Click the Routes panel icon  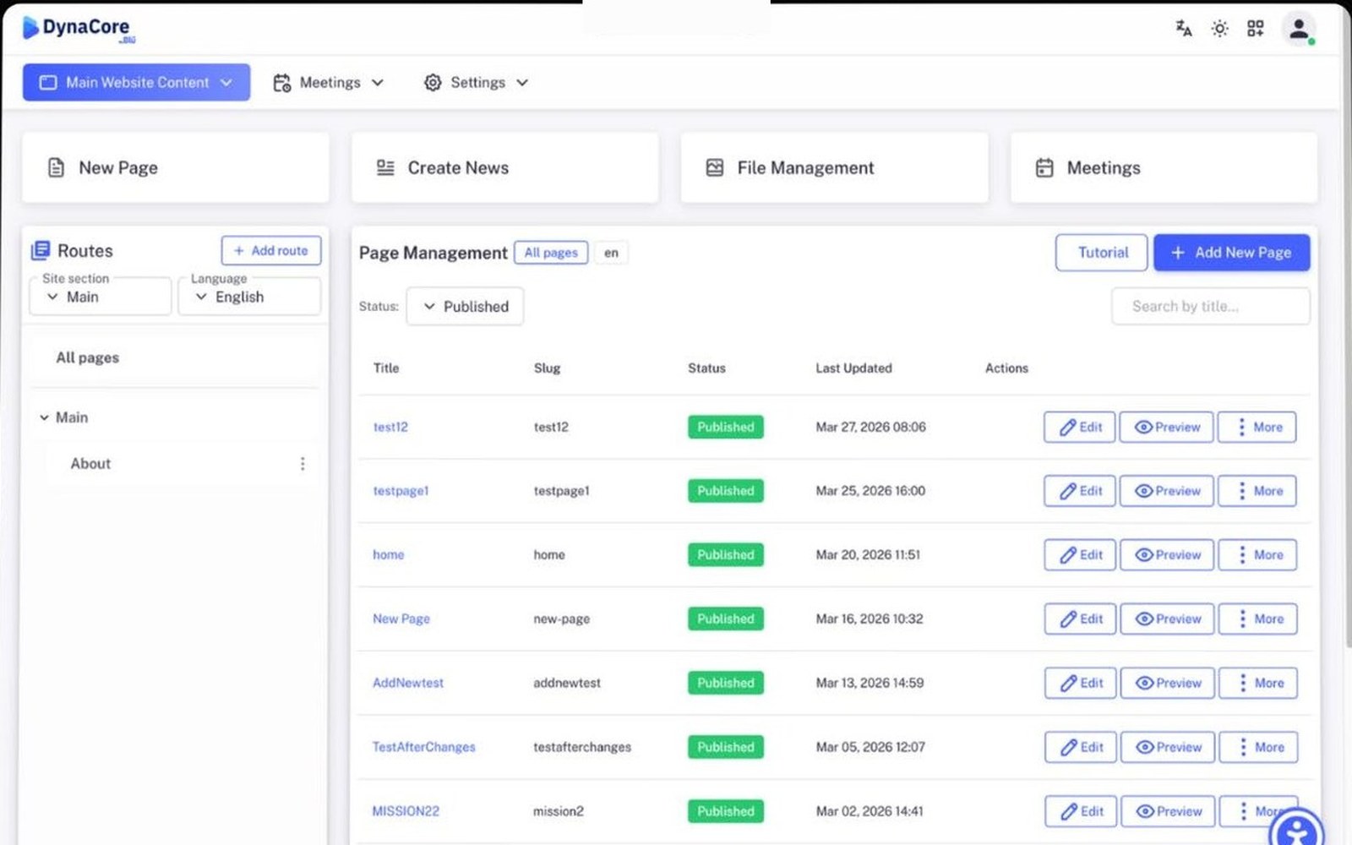point(41,250)
